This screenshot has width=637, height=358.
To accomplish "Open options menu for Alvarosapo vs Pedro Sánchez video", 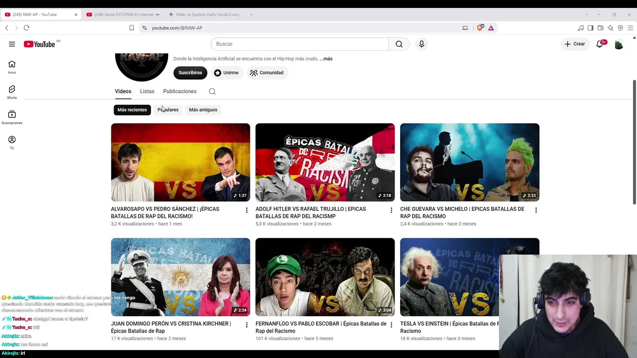I will tap(246, 210).
